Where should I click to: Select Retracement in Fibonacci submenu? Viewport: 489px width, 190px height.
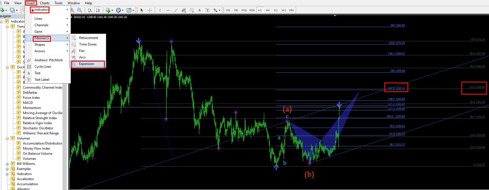(x=88, y=38)
